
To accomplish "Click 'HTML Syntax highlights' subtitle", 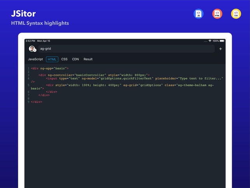I will click(40, 23).
